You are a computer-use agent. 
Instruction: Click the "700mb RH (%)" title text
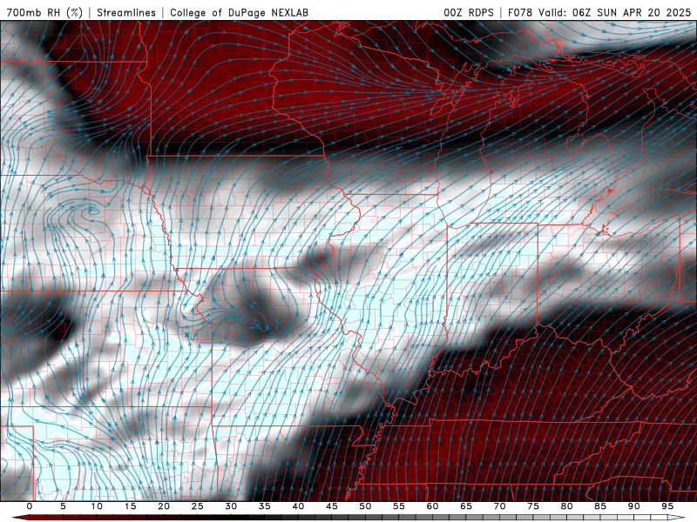coord(45,12)
